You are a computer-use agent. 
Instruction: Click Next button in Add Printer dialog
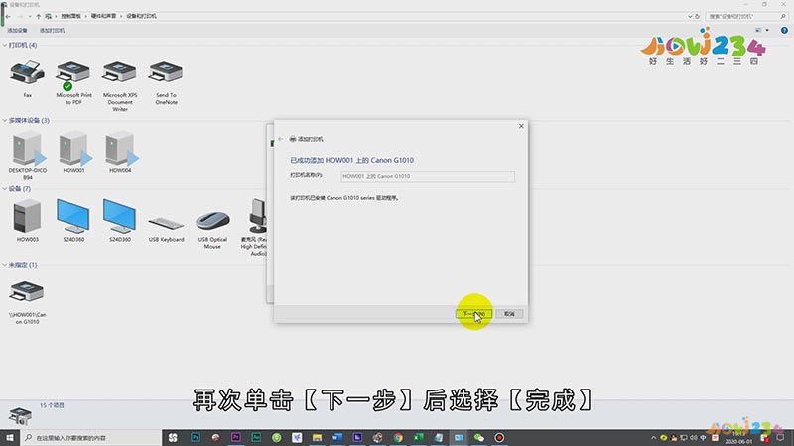click(x=474, y=314)
